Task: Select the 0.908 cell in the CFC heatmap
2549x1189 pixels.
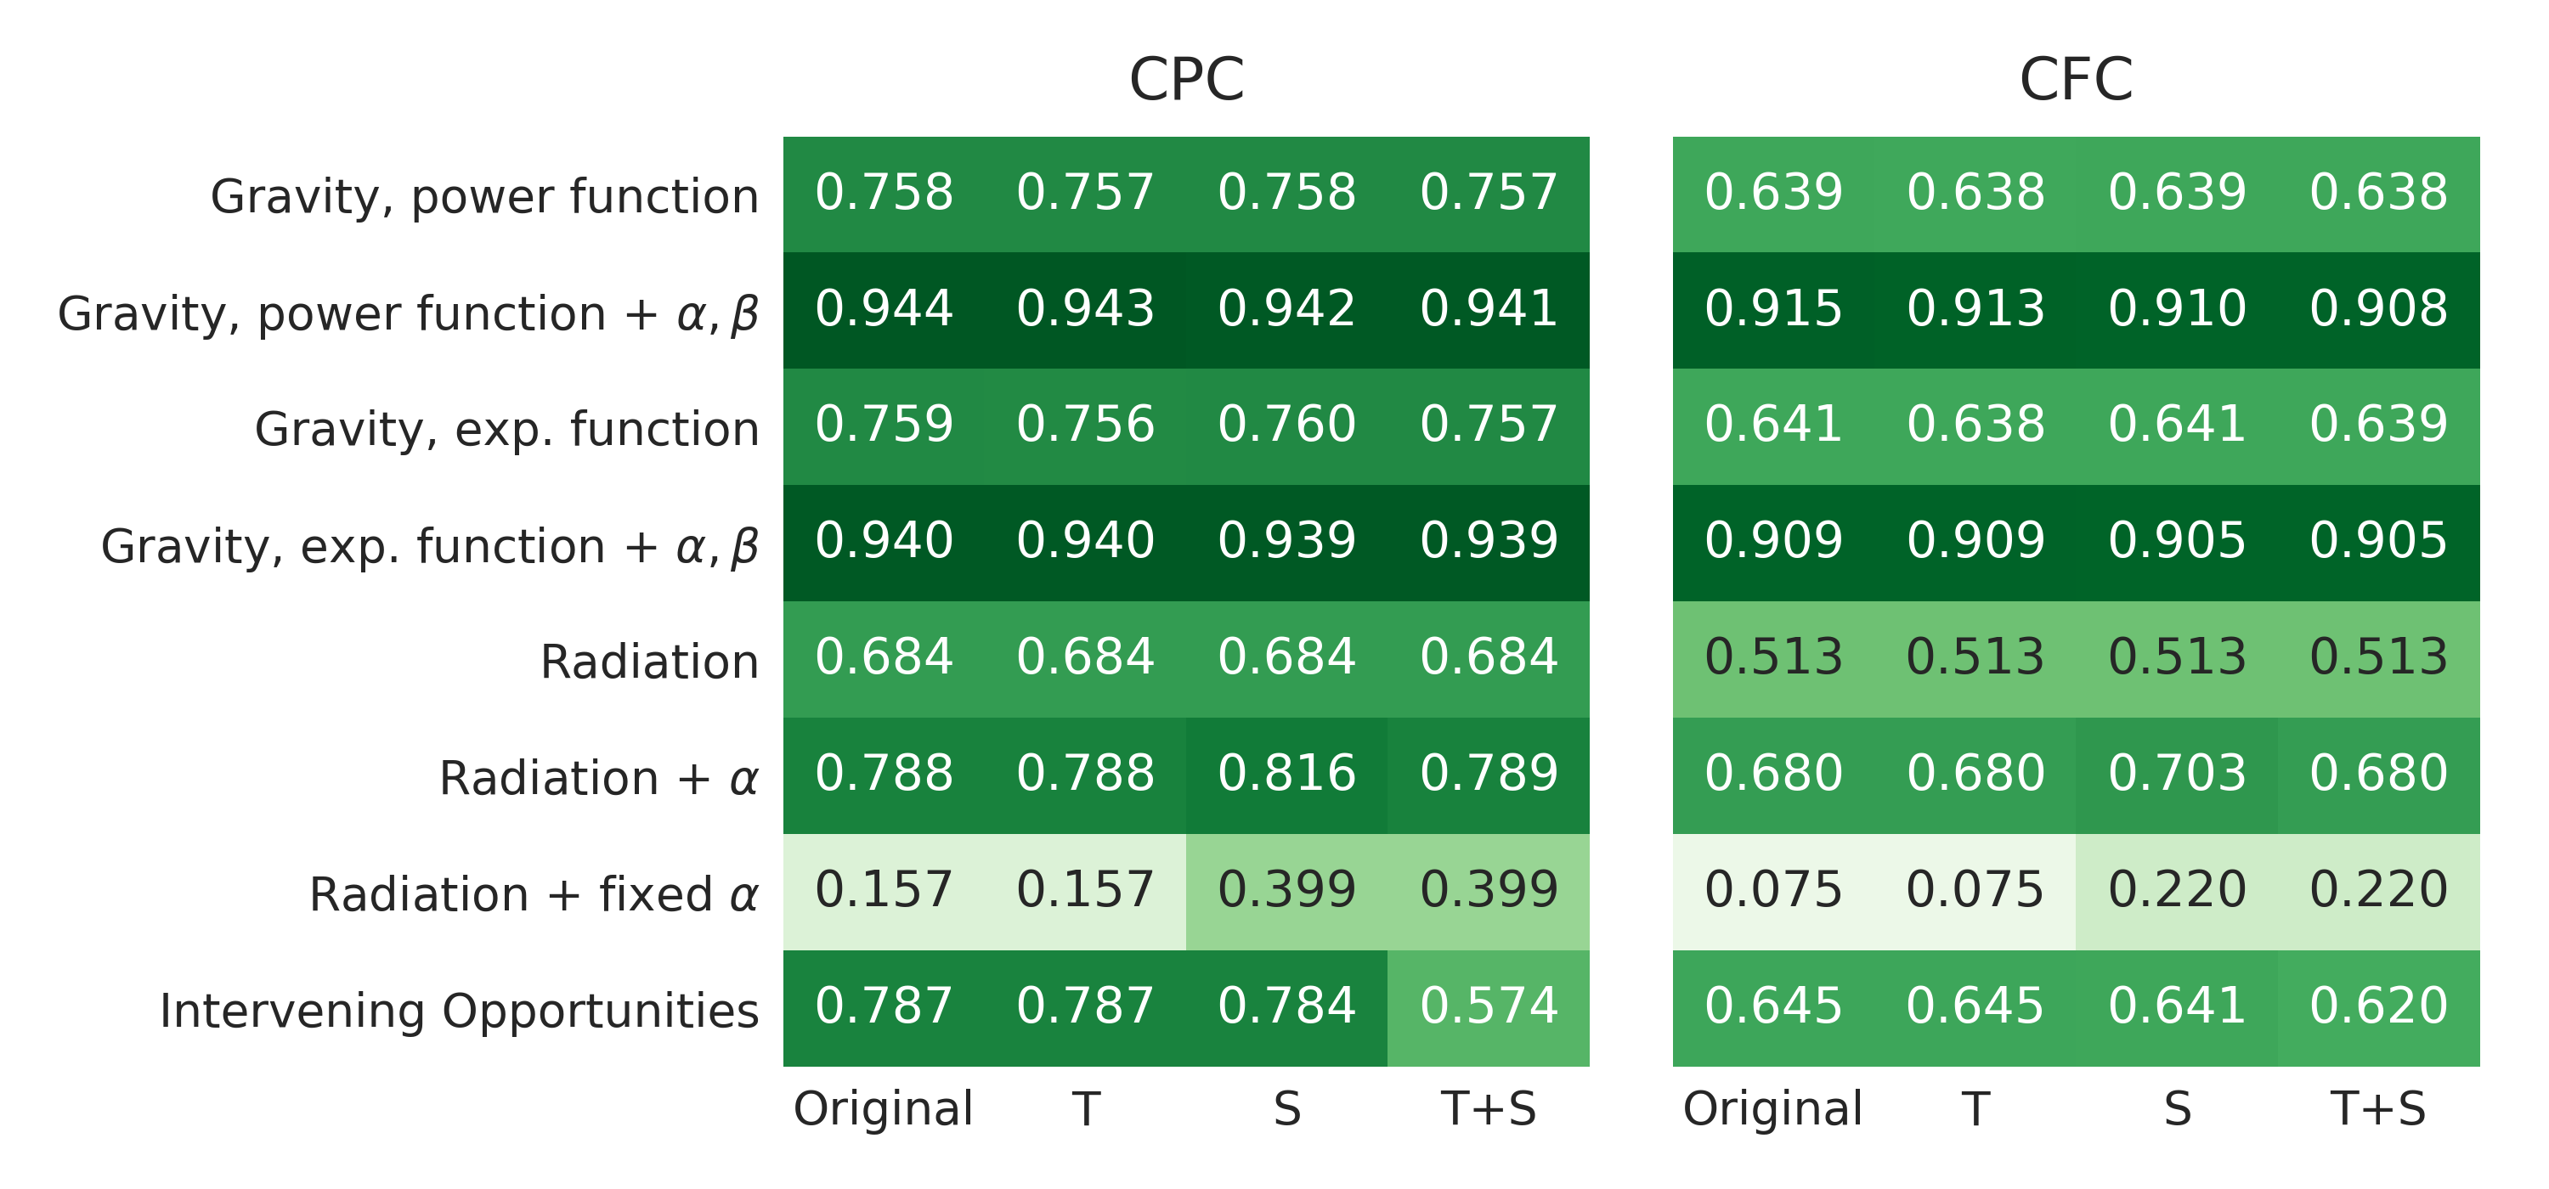Action: click(x=2378, y=308)
